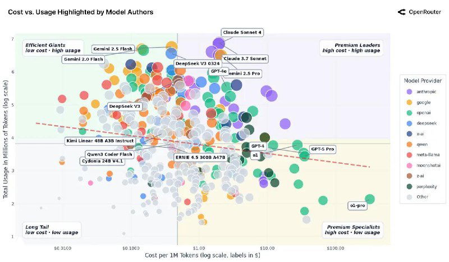The image size is (449, 262).
Task: Click the purple anthropic legend dot
Action: 410,91
